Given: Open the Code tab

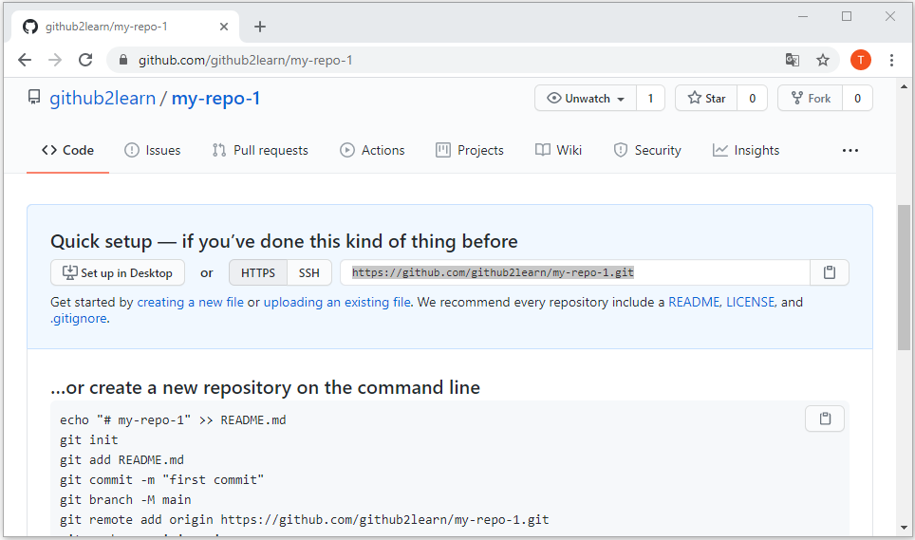Looking at the screenshot, I should click(x=67, y=151).
